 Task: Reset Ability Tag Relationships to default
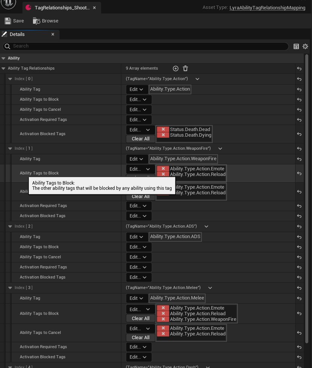299,69
